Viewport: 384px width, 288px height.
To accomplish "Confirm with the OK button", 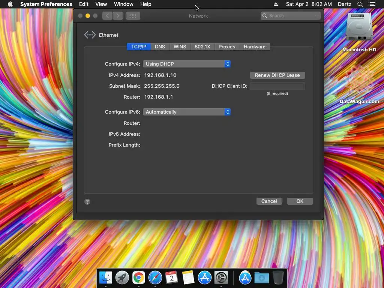I will coord(300,201).
